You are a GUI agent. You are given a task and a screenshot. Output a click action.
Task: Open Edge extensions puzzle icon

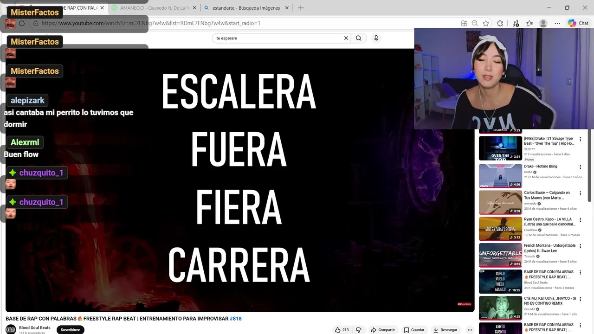click(x=500, y=23)
